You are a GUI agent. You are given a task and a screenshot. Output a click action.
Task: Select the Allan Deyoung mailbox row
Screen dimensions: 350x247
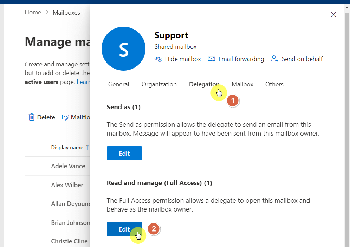point(57,204)
